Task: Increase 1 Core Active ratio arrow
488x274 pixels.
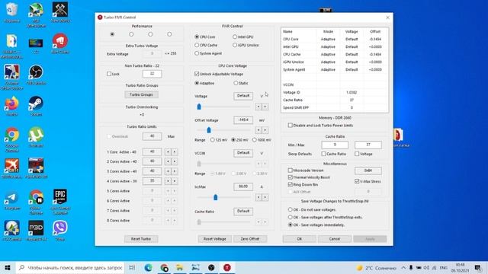Action: pos(175,152)
